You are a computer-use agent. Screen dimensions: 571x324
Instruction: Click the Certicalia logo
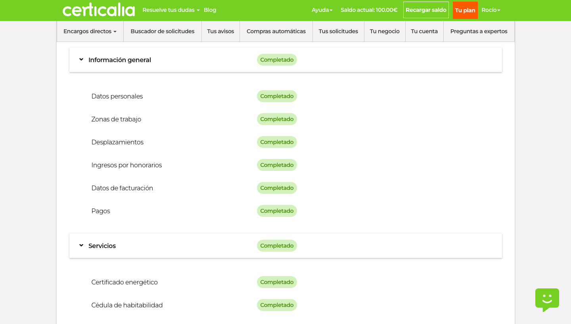click(99, 10)
